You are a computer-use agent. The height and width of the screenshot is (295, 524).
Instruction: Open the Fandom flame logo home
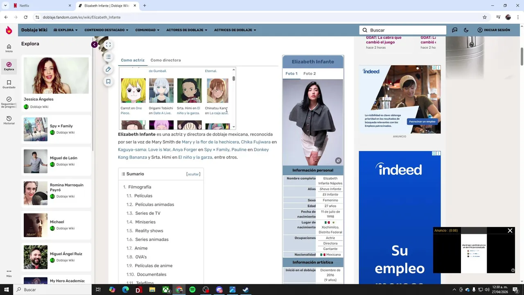(9, 30)
